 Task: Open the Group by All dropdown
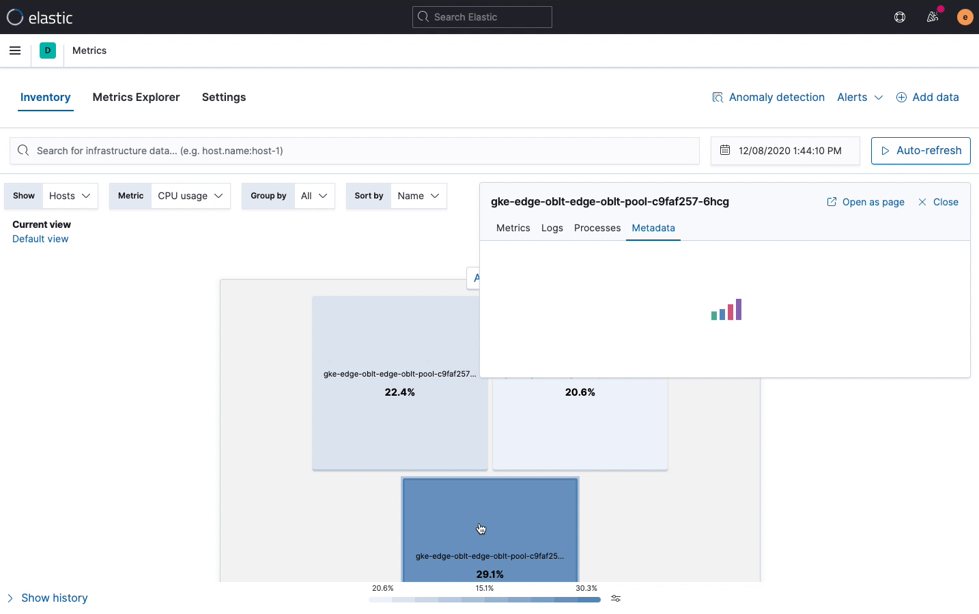313,196
